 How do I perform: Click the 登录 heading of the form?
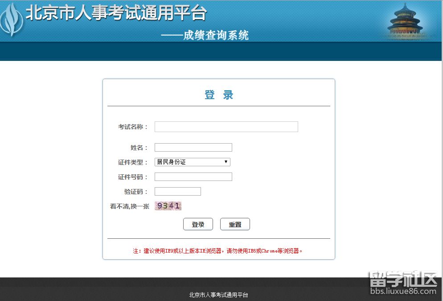219,95
